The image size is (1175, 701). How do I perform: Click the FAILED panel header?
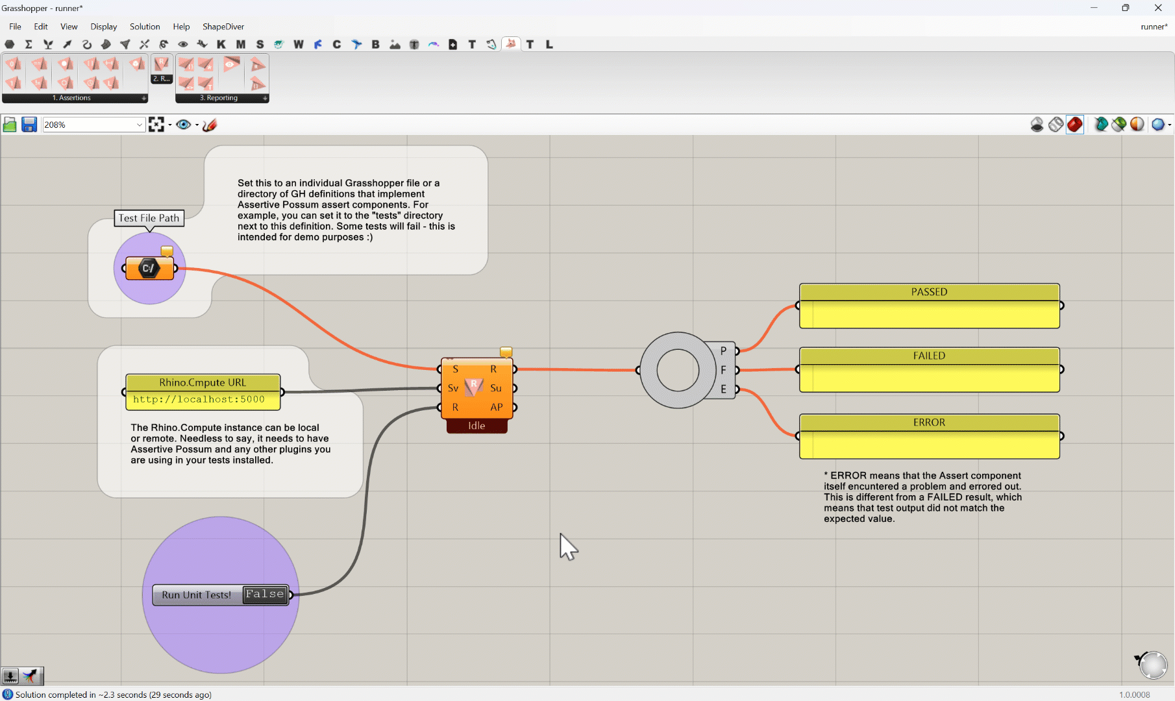pos(929,356)
